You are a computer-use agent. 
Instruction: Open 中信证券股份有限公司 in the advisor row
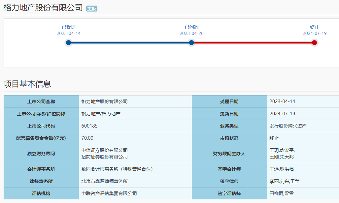coord(104,151)
